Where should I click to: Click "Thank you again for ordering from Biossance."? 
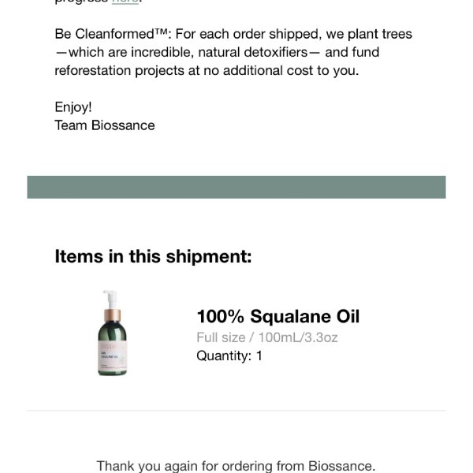[236, 466]
